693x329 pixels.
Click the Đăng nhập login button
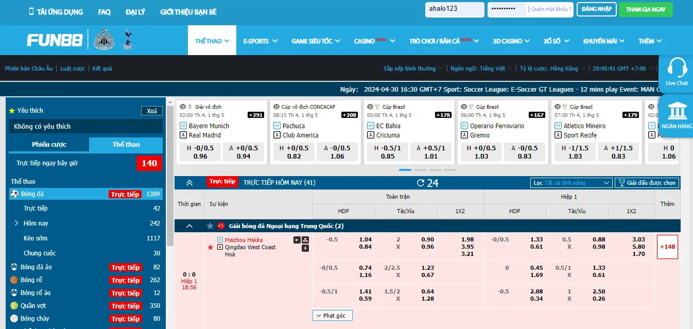[597, 9]
